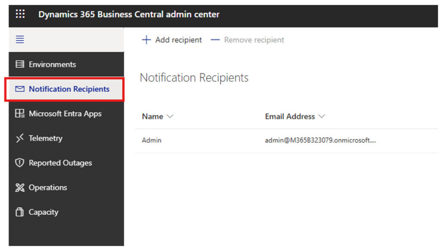Click the Environments list icon
The image size is (441, 250).
[x=20, y=64]
